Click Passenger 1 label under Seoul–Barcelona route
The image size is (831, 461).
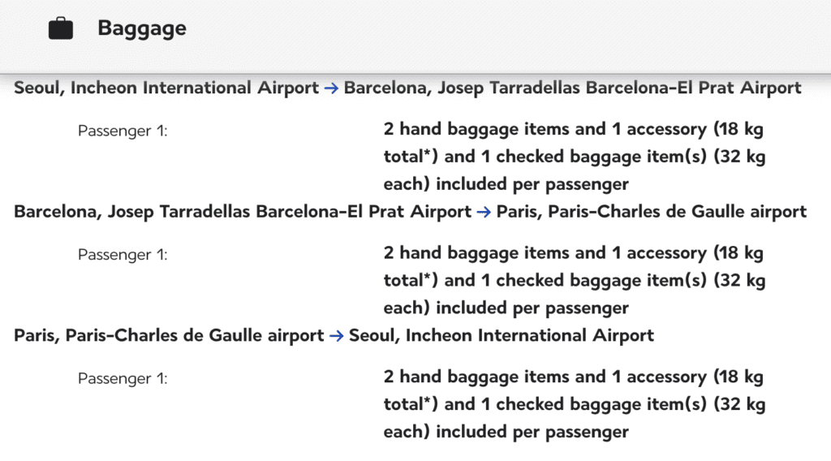tap(123, 131)
